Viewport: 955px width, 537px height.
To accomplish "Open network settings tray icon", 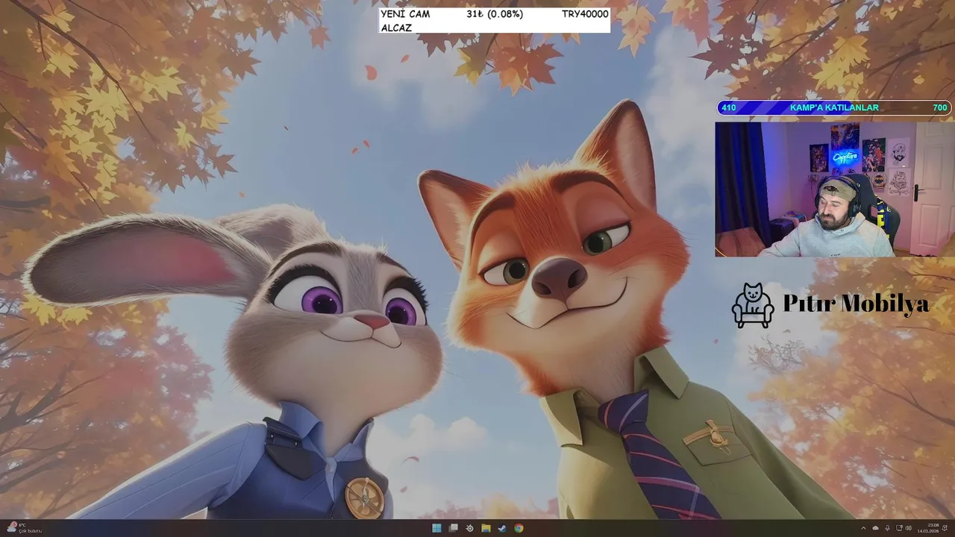I will (899, 528).
